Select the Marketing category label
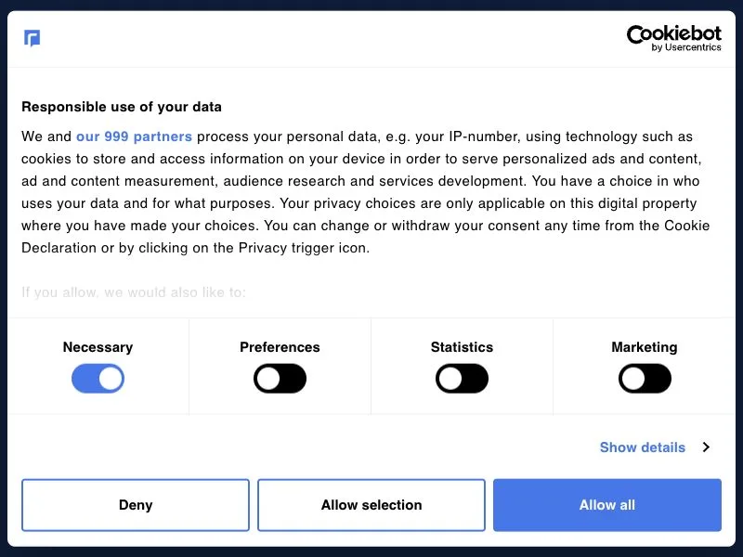Screen dimensions: 743x557 pyautogui.click(x=645, y=347)
